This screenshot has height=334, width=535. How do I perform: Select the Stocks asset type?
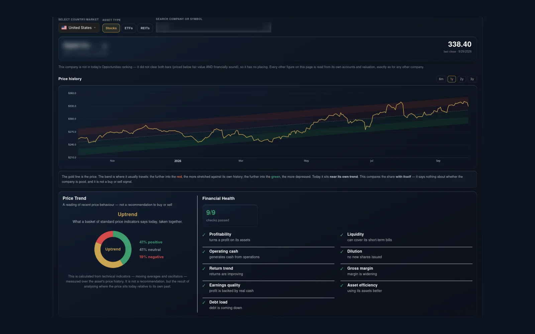tap(111, 28)
